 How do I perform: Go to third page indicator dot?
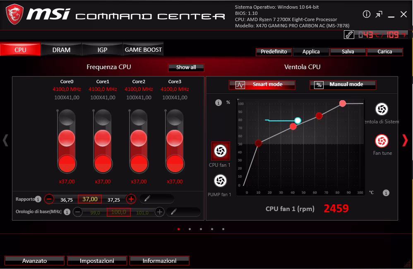click(x=201, y=229)
